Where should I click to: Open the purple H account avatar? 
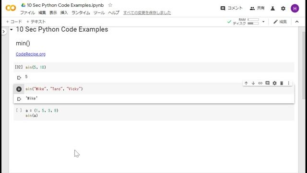tap(295, 9)
